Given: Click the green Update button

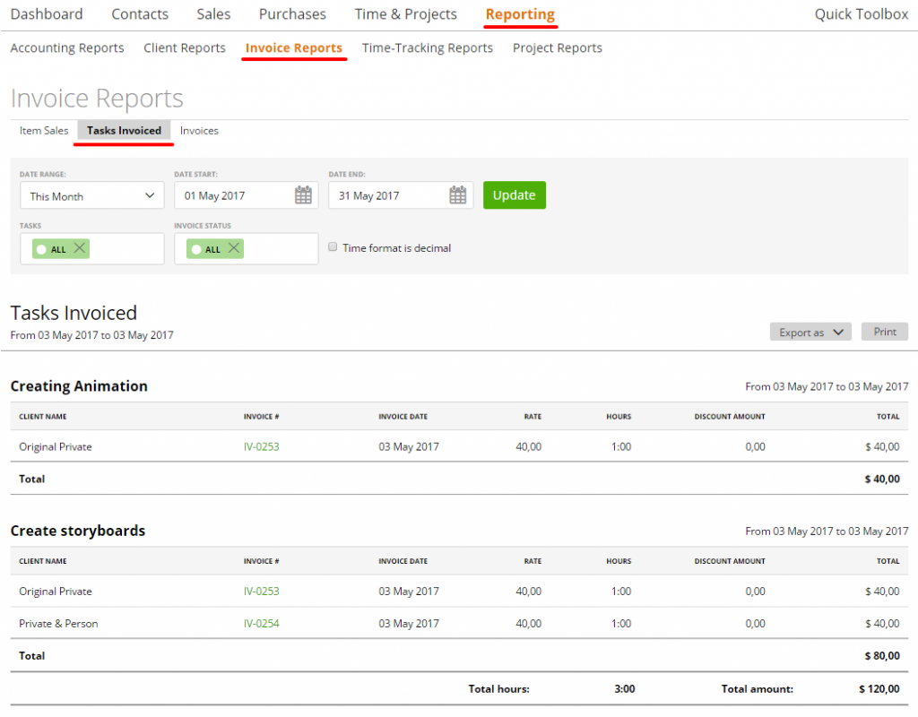Looking at the screenshot, I should pyautogui.click(x=514, y=194).
